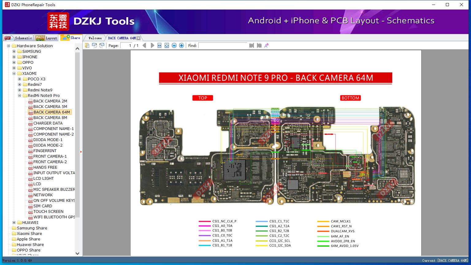The height and width of the screenshot is (265, 471).
Task: Open BACK CAMERA 5M in the tree
Action: click(50, 106)
